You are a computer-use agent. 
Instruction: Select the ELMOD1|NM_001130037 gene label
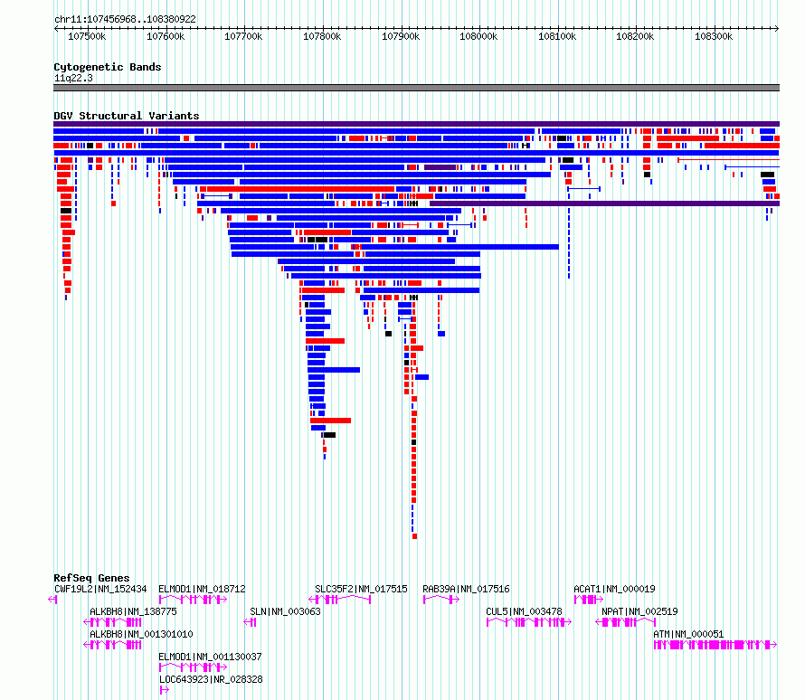coord(210,657)
